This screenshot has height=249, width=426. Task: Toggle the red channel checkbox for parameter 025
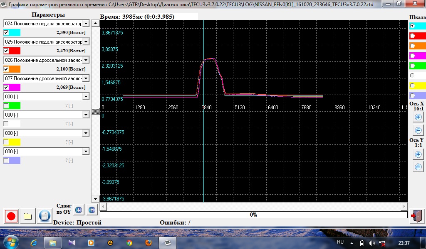click(6, 51)
